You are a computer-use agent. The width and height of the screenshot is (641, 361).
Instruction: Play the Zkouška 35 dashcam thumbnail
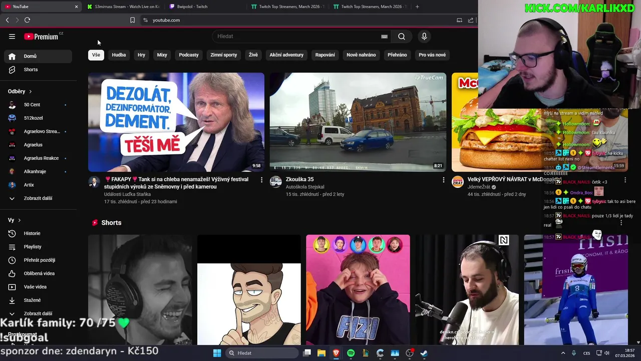pos(358,122)
